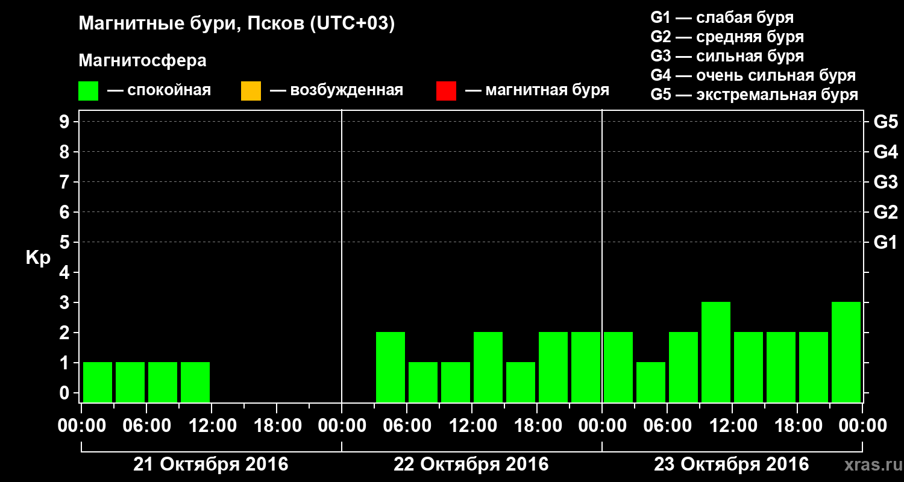The width and height of the screenshot is (904, 482).
Task: Click the G3 right axis label
Action: pyautogui.click(x=885, y=183)
